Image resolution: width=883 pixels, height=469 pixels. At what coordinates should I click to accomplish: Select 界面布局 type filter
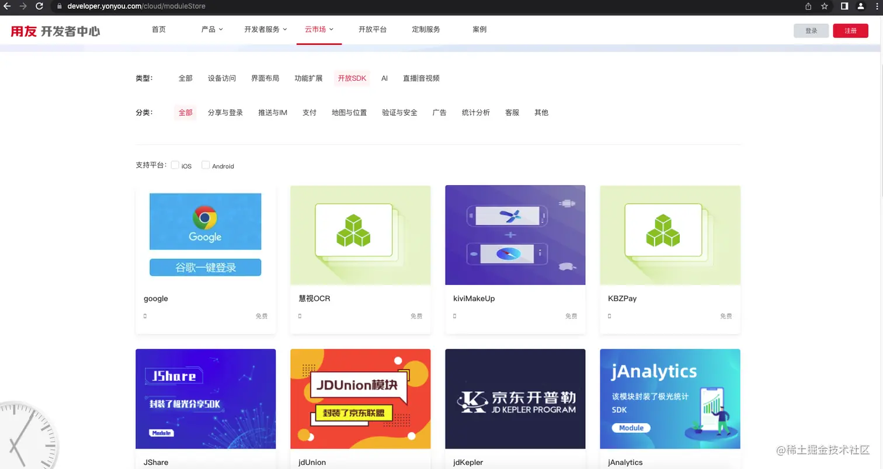[x=265, y=78]
